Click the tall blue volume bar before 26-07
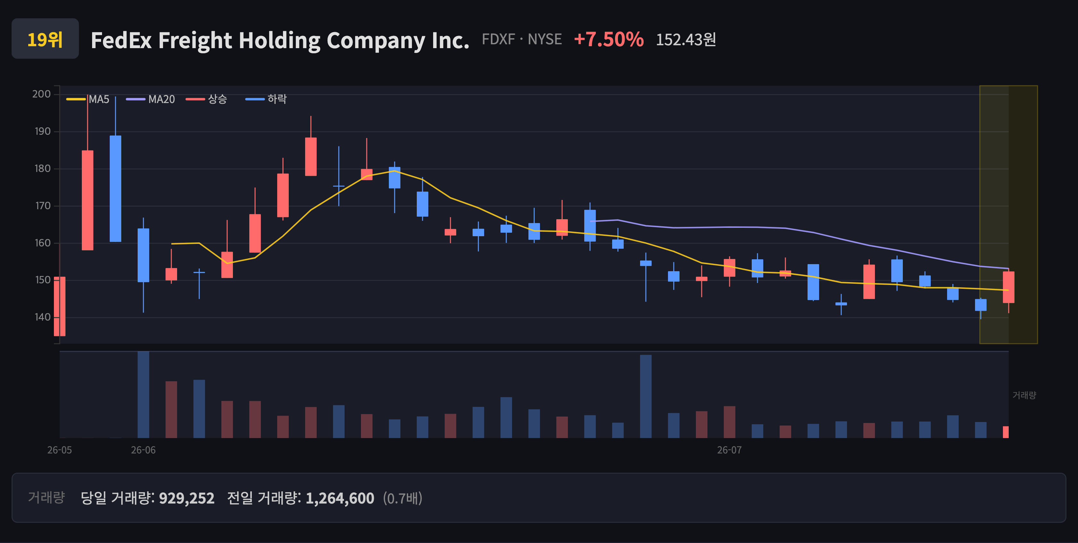 pos(646,396)
